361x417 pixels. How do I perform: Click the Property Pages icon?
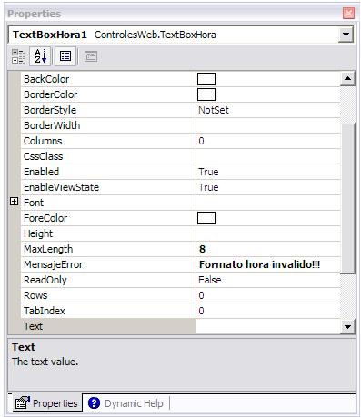point(91,56)
